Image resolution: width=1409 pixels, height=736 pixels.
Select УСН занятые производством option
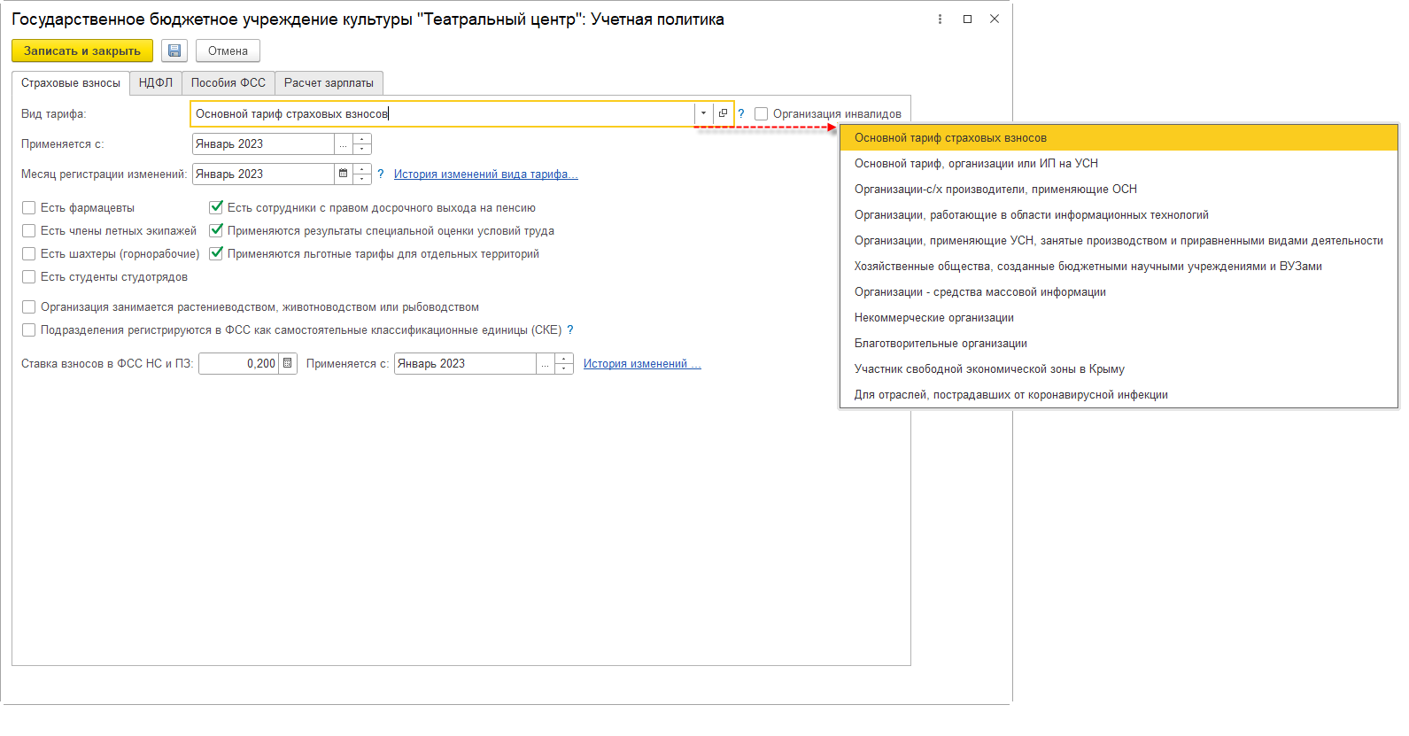point(1119,240)
